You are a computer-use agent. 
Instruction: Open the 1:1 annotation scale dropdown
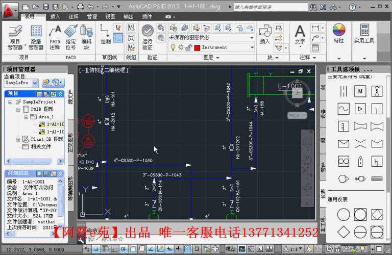[296, 249]
